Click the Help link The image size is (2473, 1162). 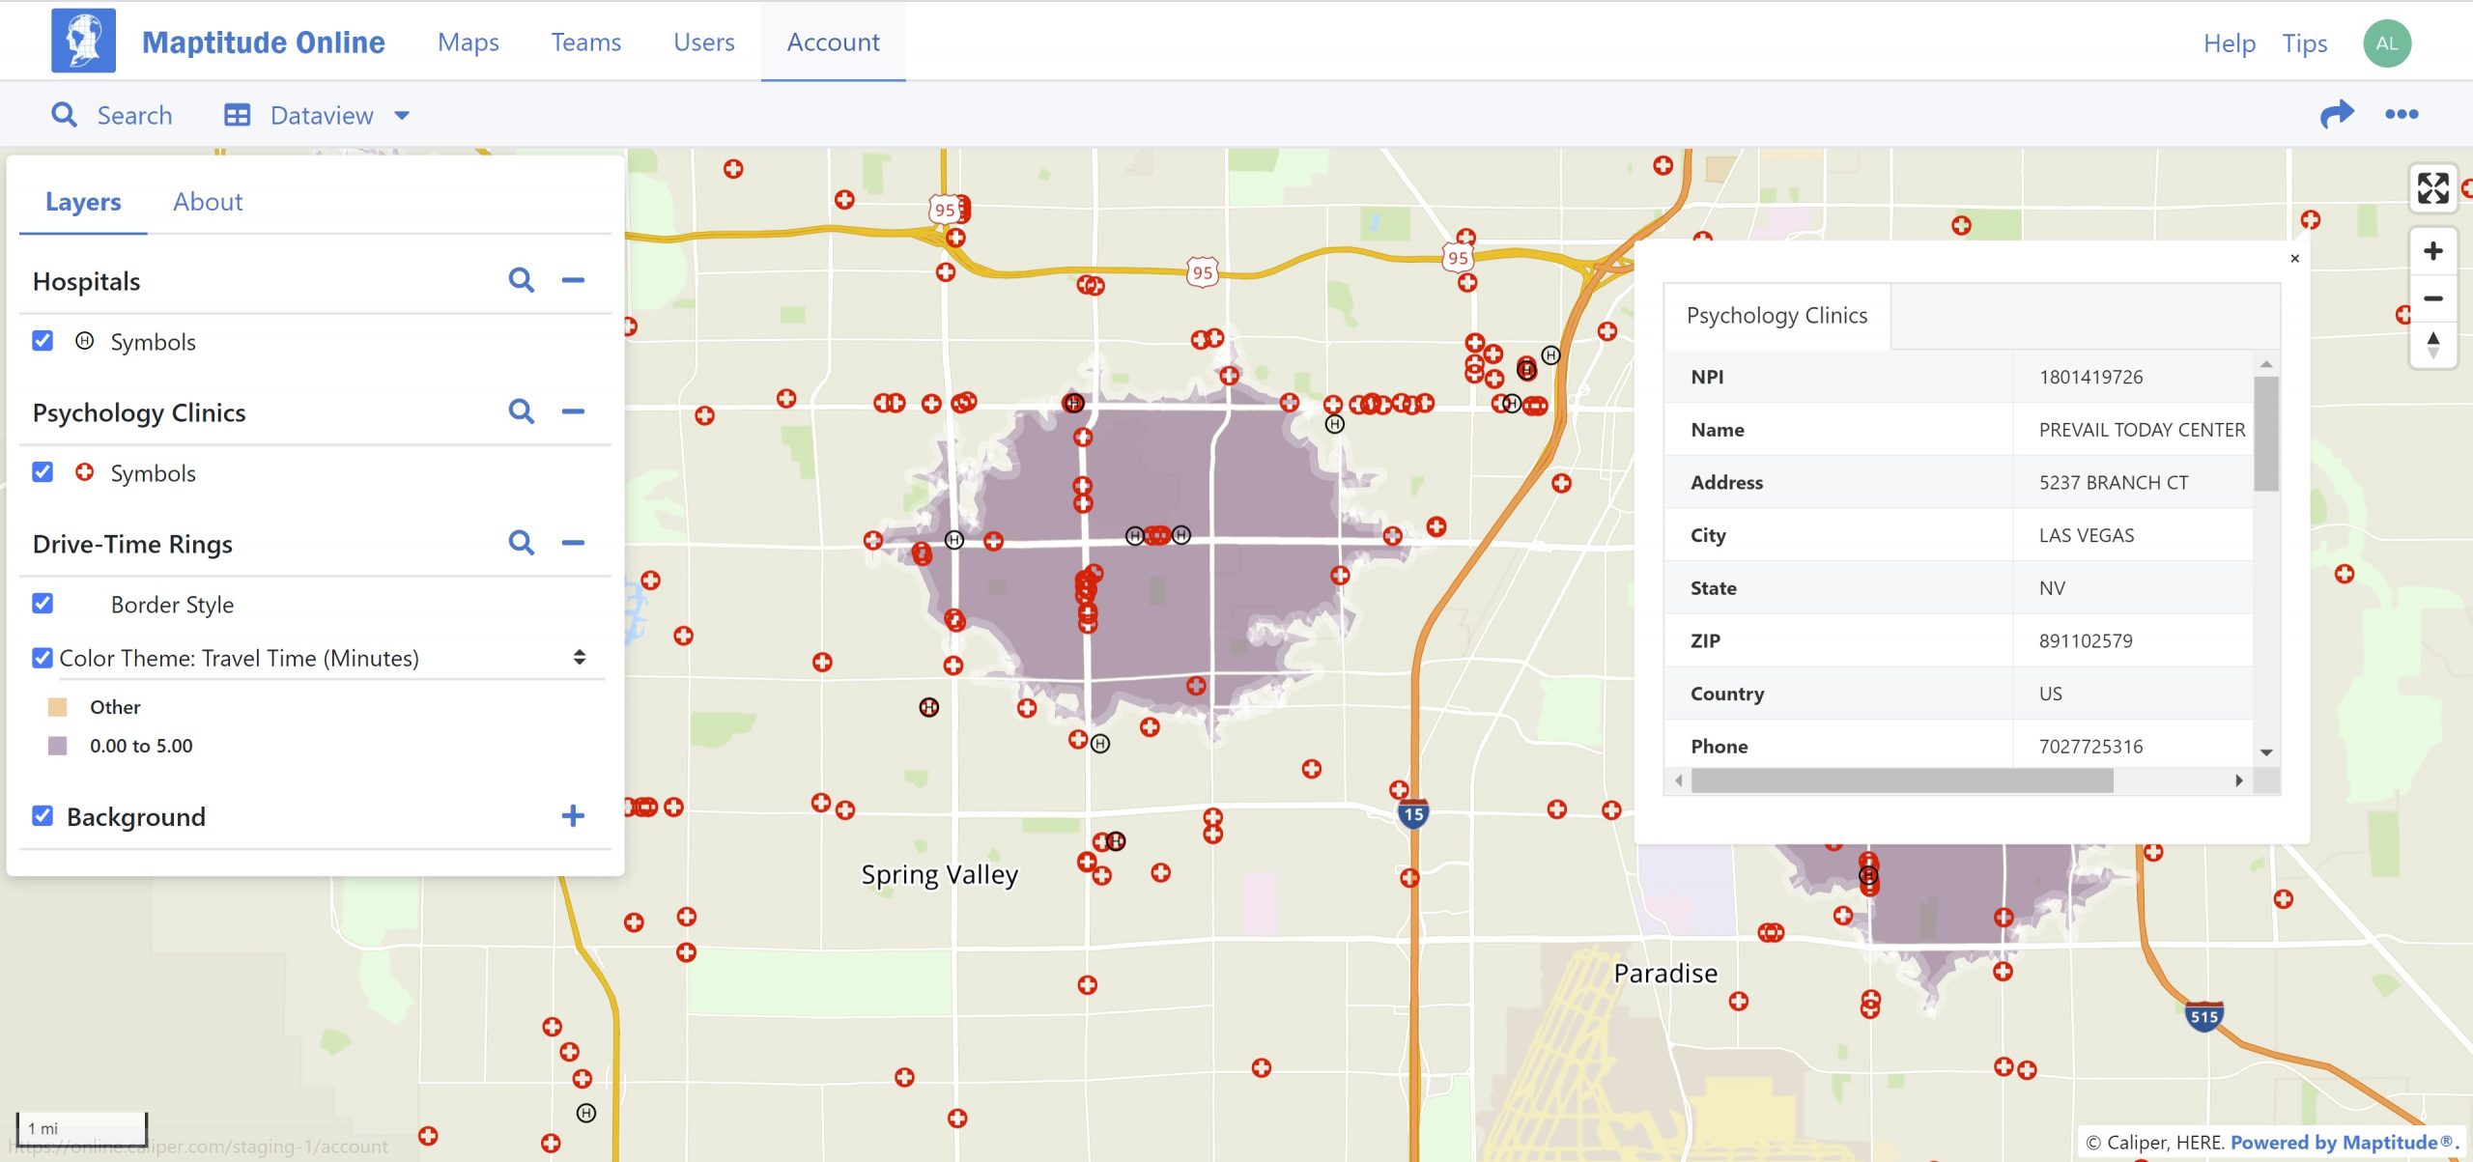point(2229,43)
